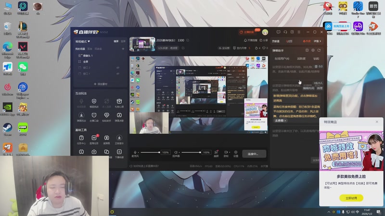Switch to 在线用户 tab

coord(282,59)
